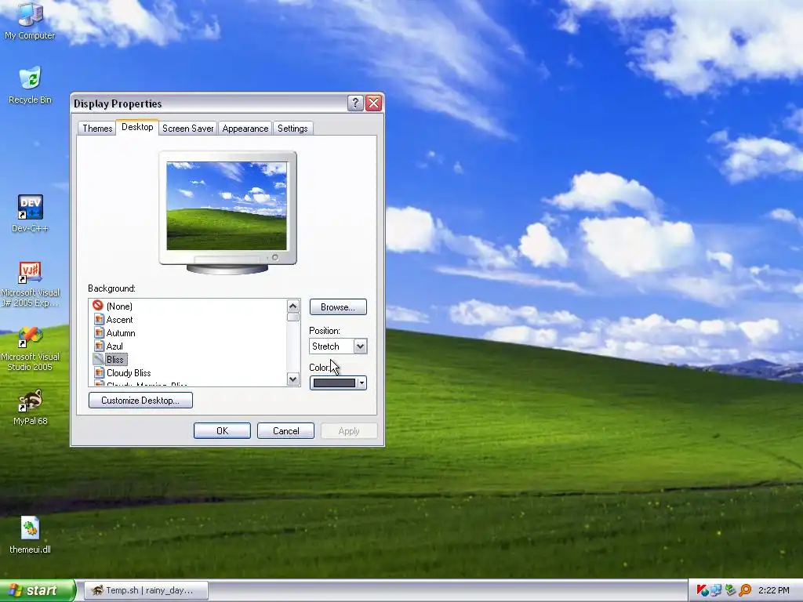The height and width of the screenshot is (602, 803).
Task: Click the Autumn wallpaper file icon
Action: (100, 332)
